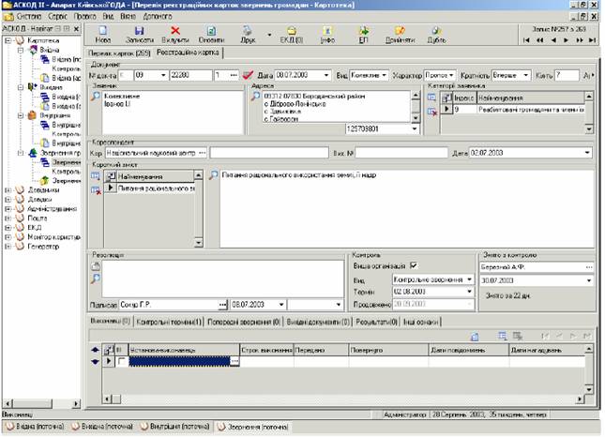Collapse the Картотека tree node
605x437 pixels.
click(x=8, y=41)
